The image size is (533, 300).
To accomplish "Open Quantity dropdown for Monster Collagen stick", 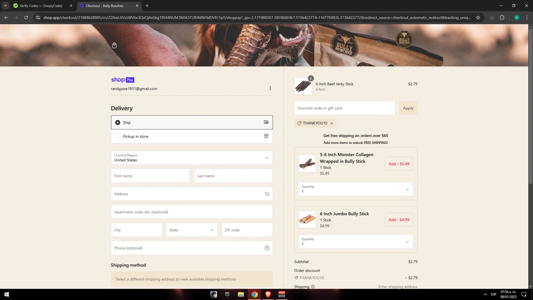I will (356, 189).
